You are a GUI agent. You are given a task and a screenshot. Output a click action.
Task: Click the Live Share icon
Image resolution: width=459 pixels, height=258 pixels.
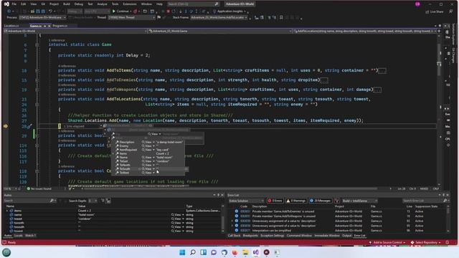pyautogui.click(x=427, y=11)
